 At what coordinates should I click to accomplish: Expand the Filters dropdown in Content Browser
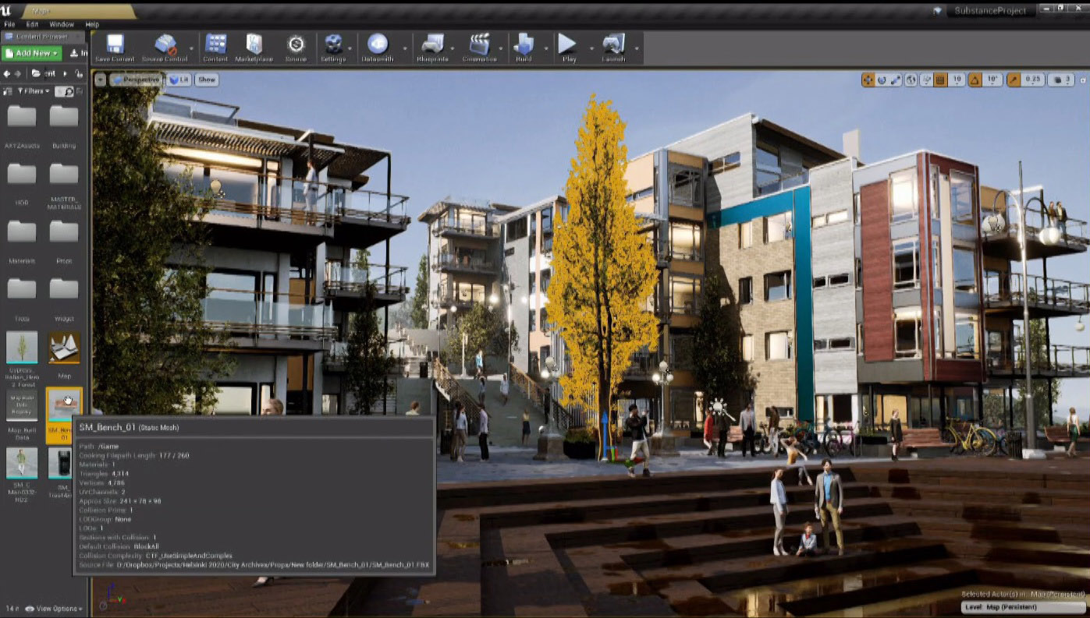click(x=34, y=91)
